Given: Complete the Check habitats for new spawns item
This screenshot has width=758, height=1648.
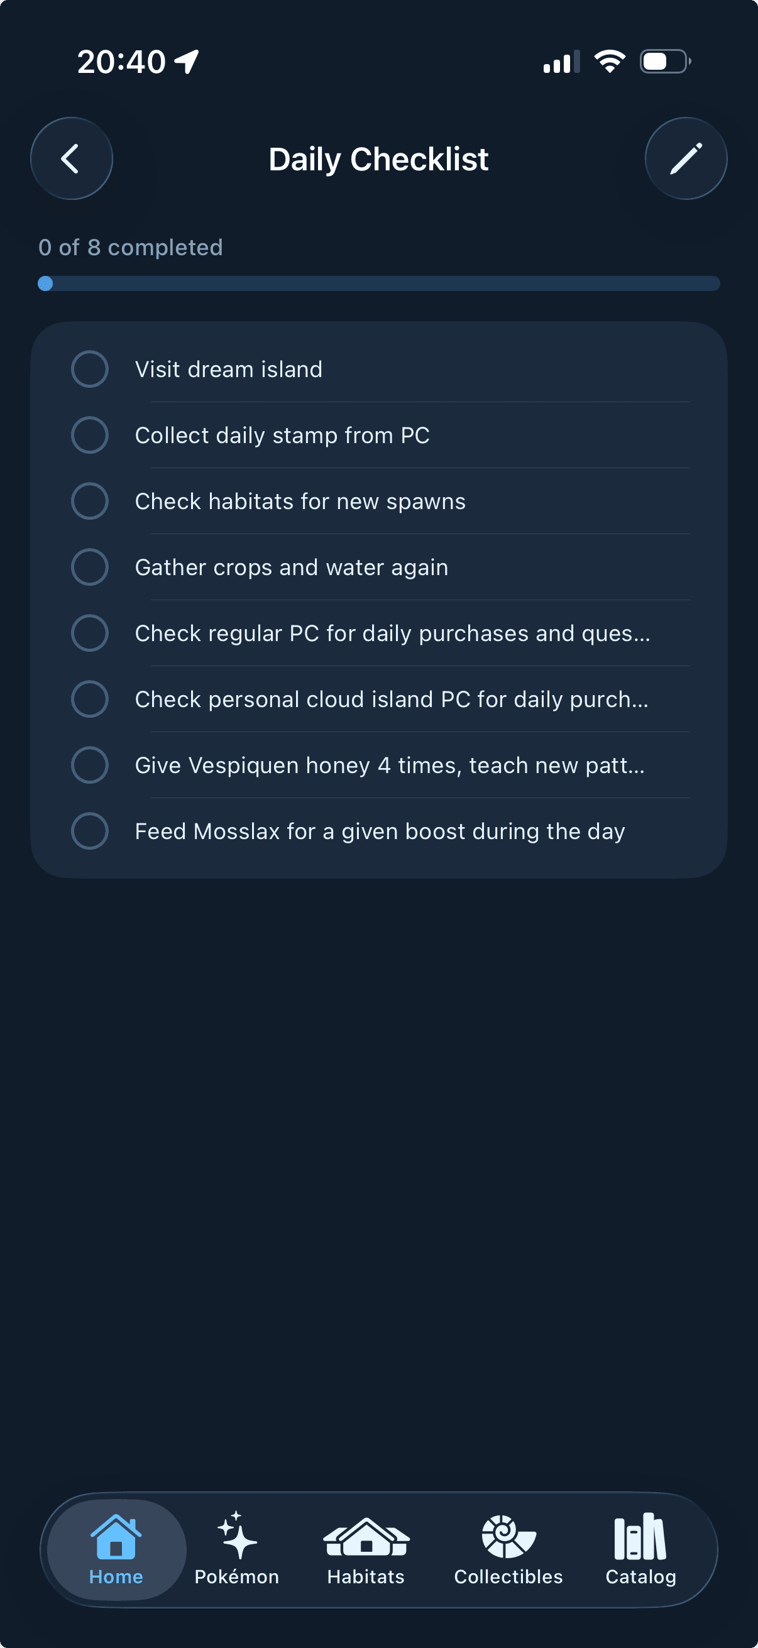Looking at the screenshot, I should point(89,501).
